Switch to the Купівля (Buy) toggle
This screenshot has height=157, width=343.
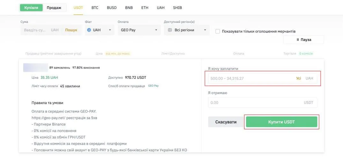coord(31,8)
